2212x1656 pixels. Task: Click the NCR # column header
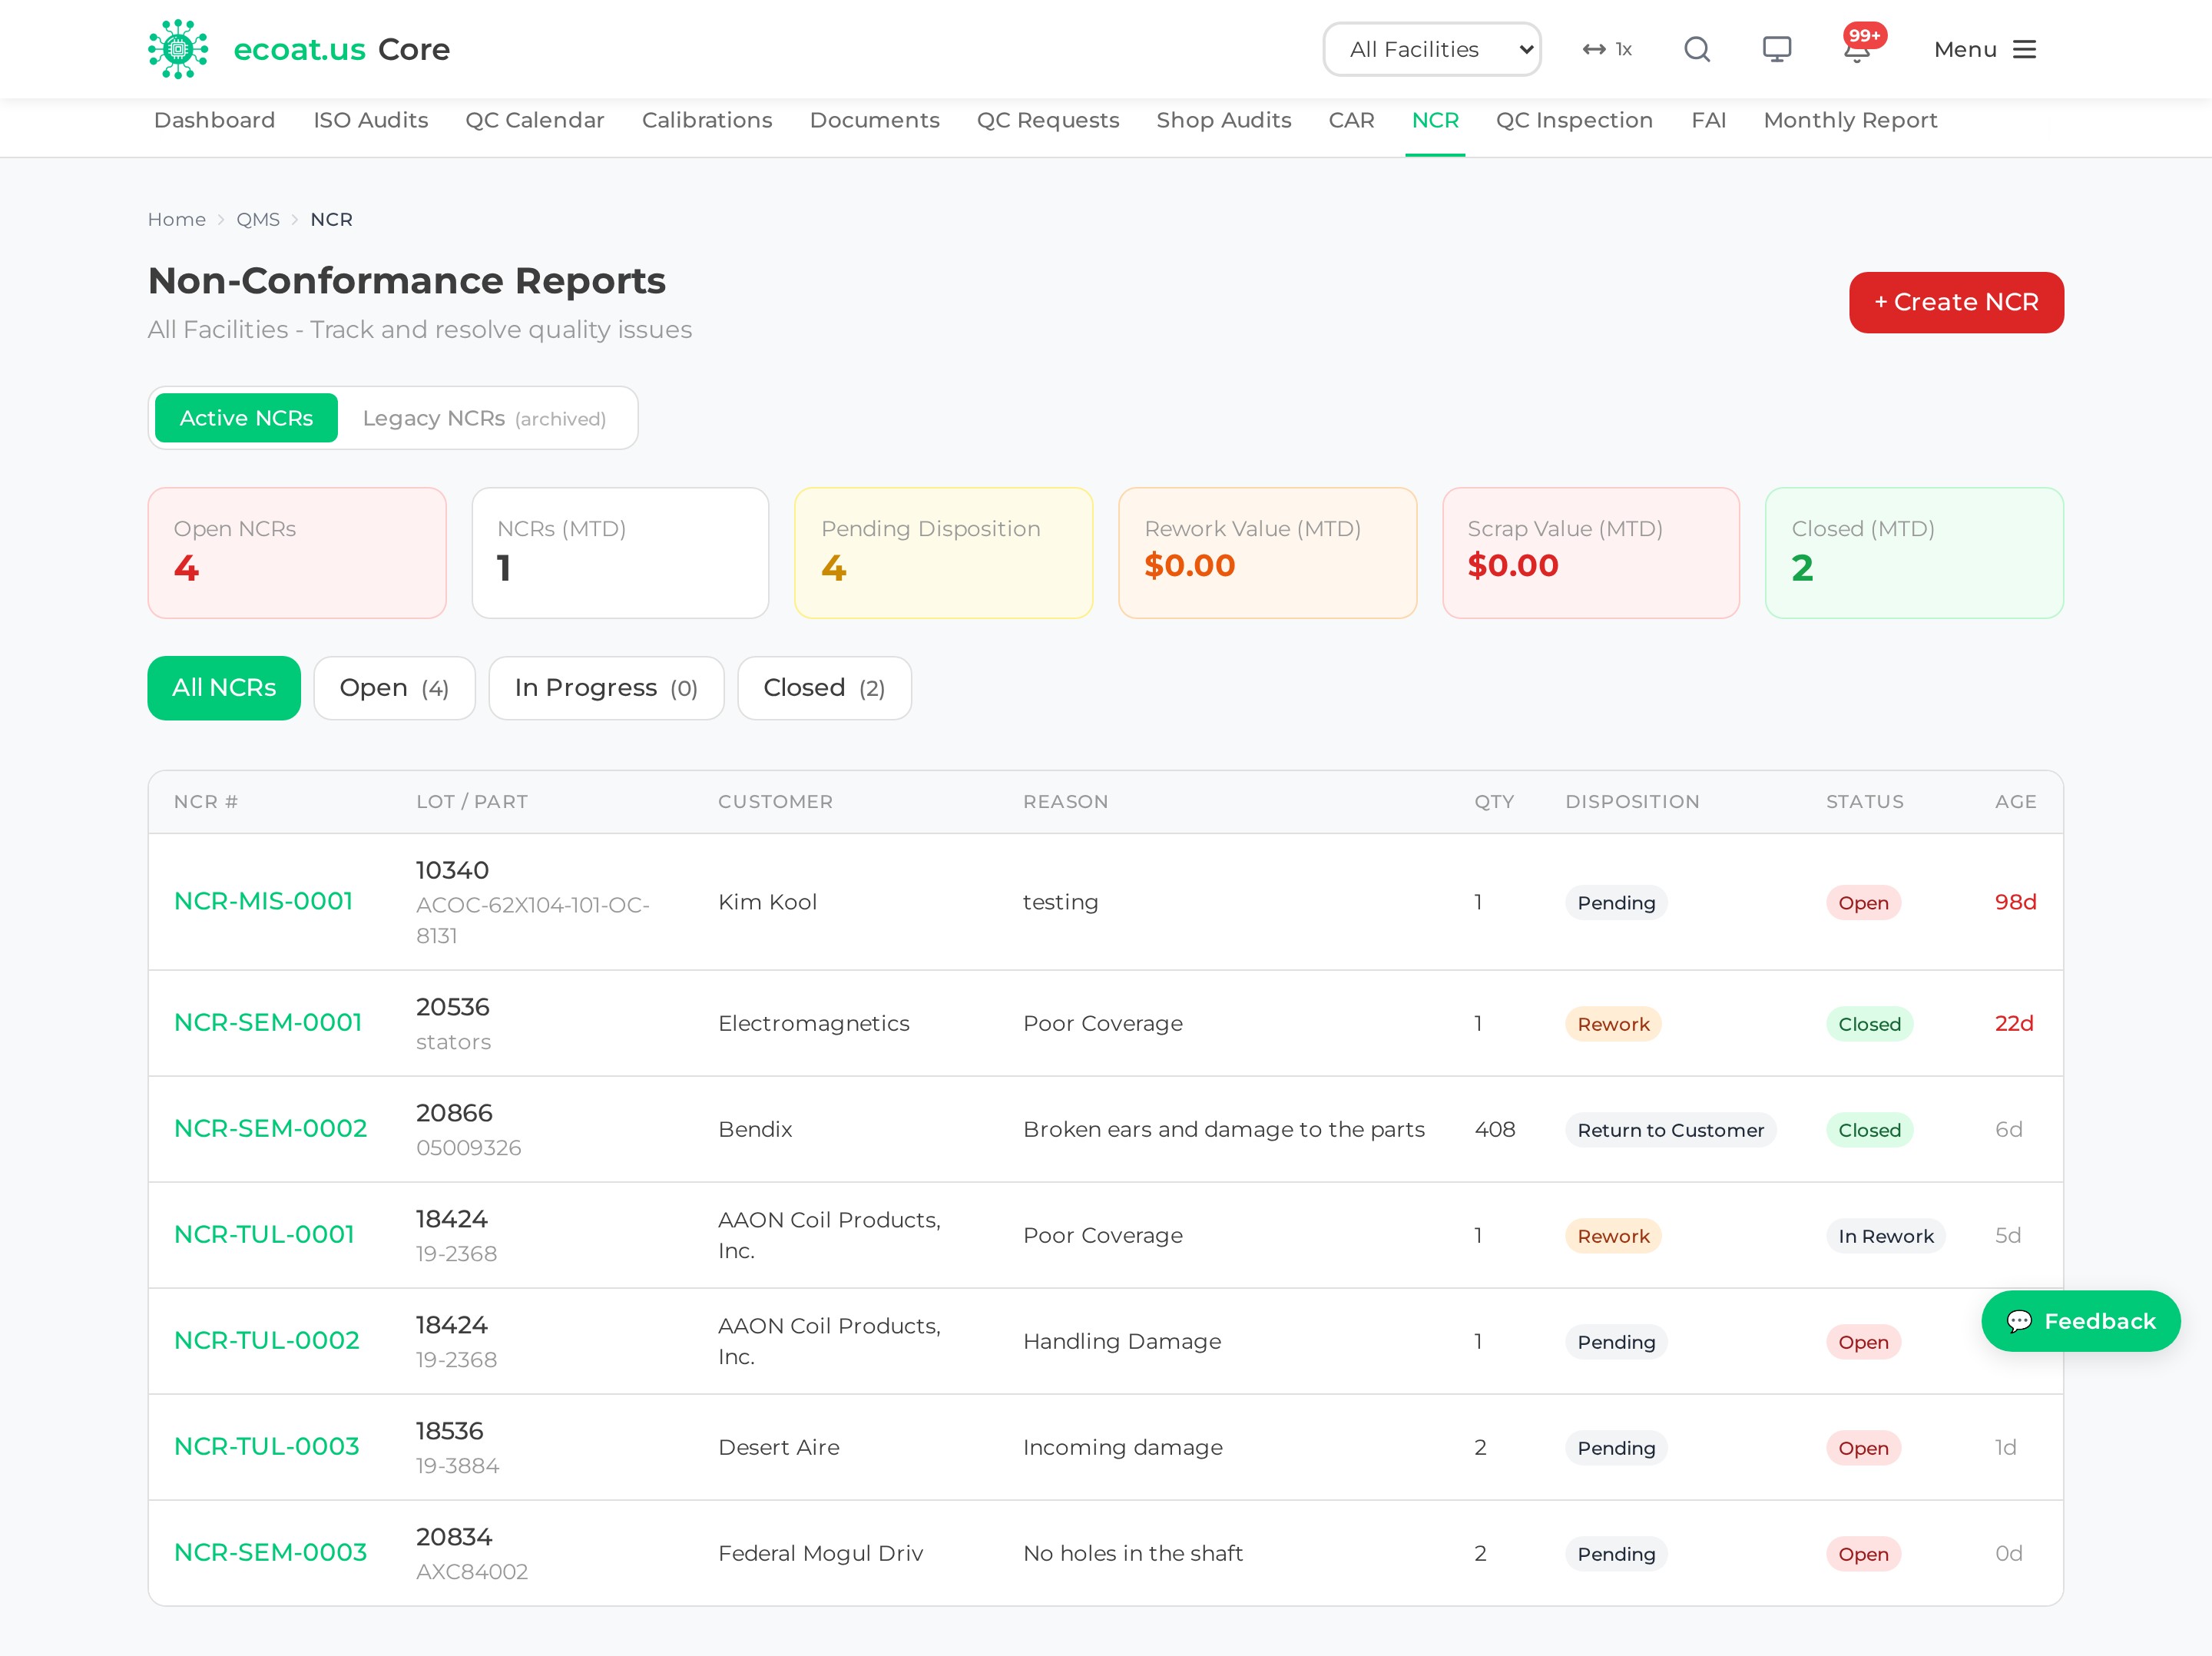[206, 802]
